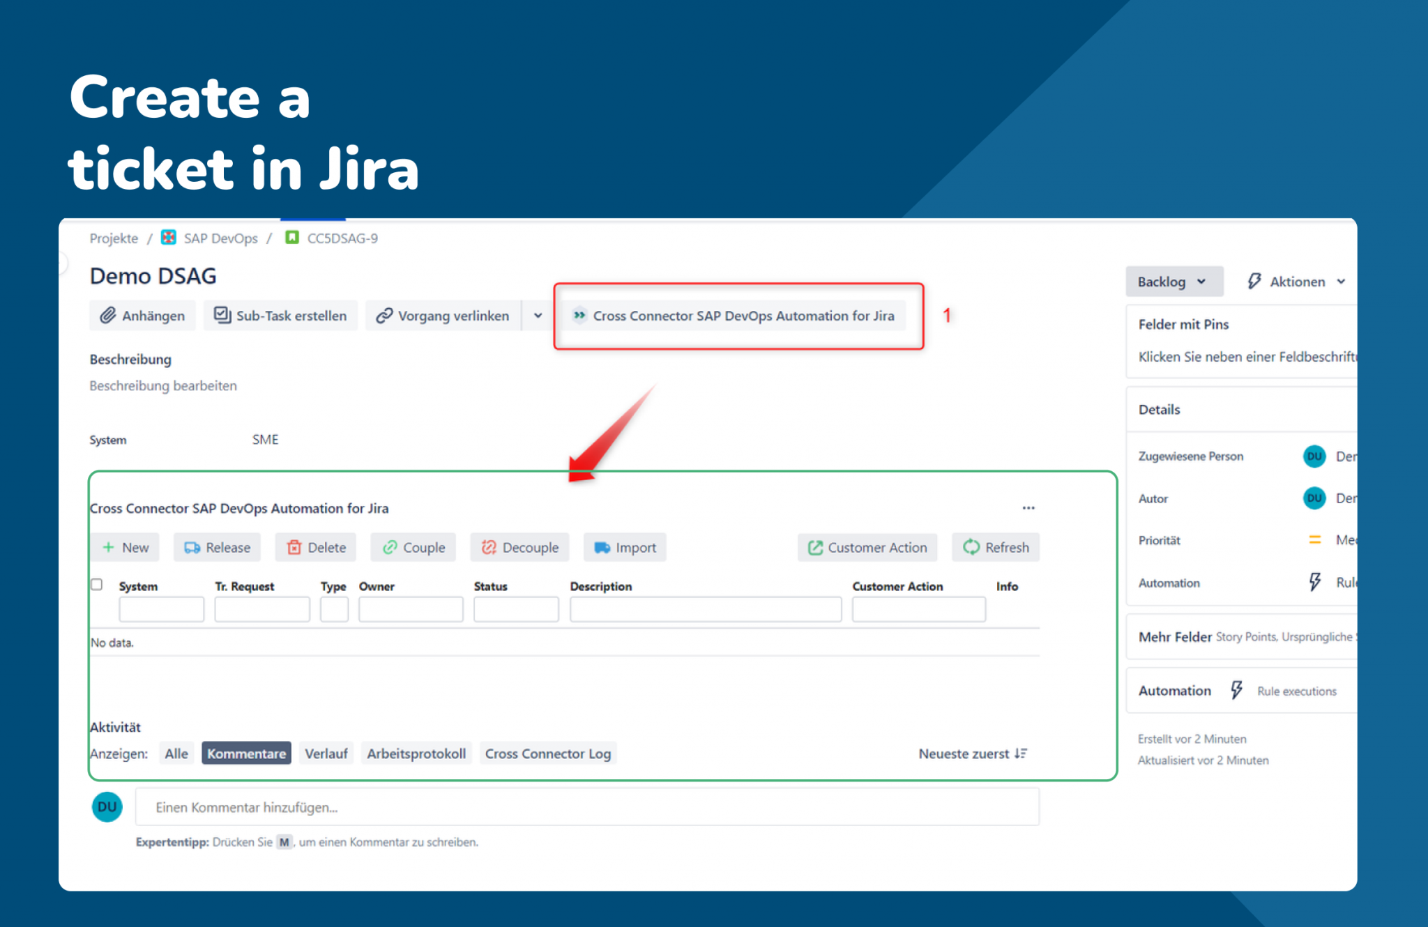The image size is (1428, 927).
Task: Open the Backlog status dropdown
Action: point(1173,282)
